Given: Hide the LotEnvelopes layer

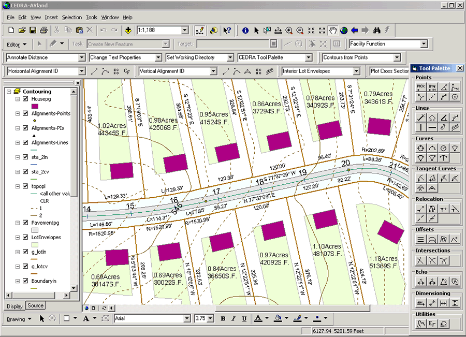Looking at the screenshot, I should click(x=25, y=237).
